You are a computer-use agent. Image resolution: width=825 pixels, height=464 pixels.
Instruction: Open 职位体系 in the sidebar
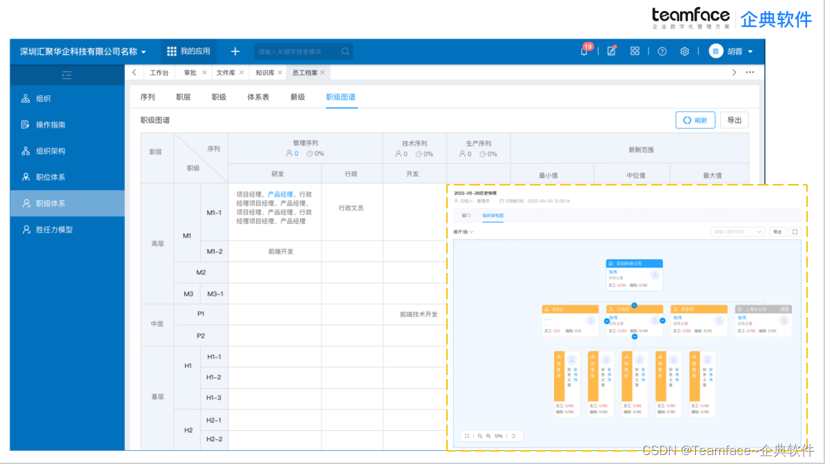(x=68, y=177)
